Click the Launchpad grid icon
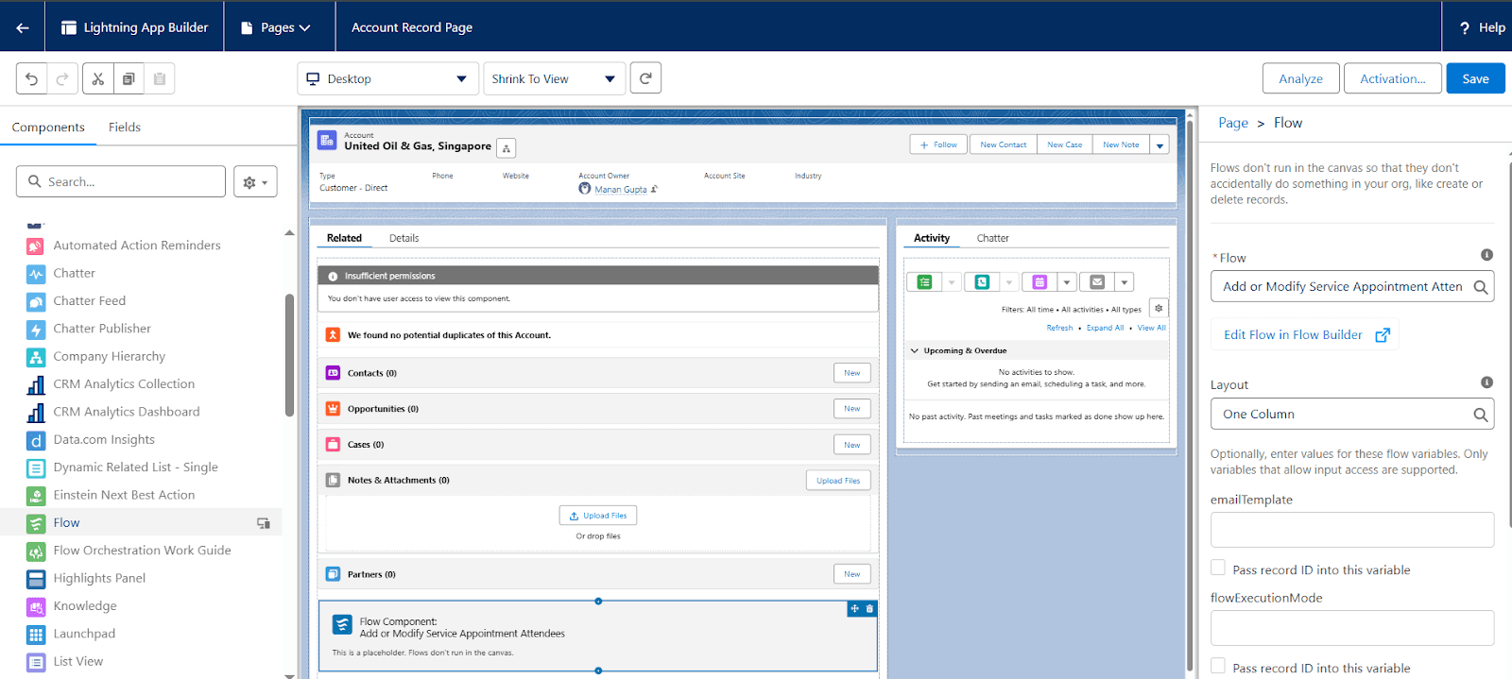The height and width of the screenshot is (679, 1512). coord(36,635)
